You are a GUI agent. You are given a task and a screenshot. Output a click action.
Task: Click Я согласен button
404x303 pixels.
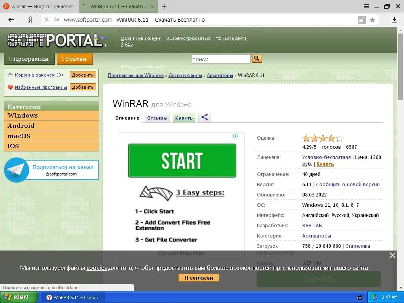pyautogui.click(x=199, y=278)
